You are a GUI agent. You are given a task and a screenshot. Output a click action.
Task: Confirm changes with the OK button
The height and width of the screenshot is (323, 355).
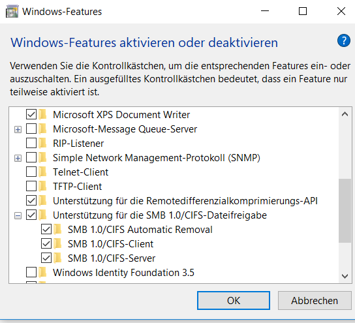tap(234, 301)
